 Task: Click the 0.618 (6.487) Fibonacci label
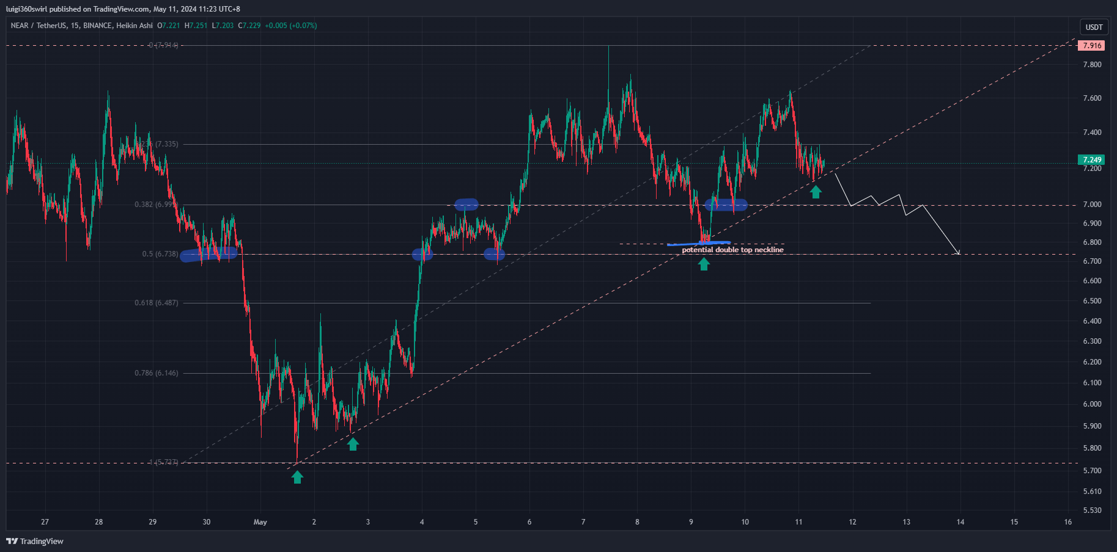157,303
